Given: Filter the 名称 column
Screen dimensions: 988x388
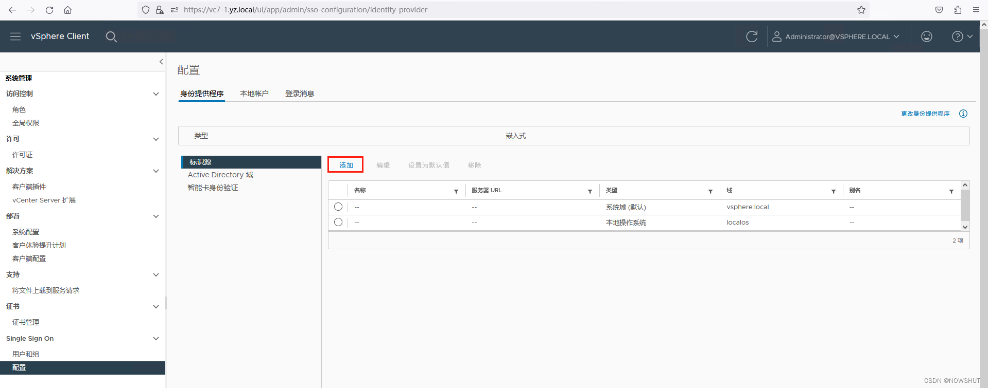Looking at the screenshot, I should 456,191.
